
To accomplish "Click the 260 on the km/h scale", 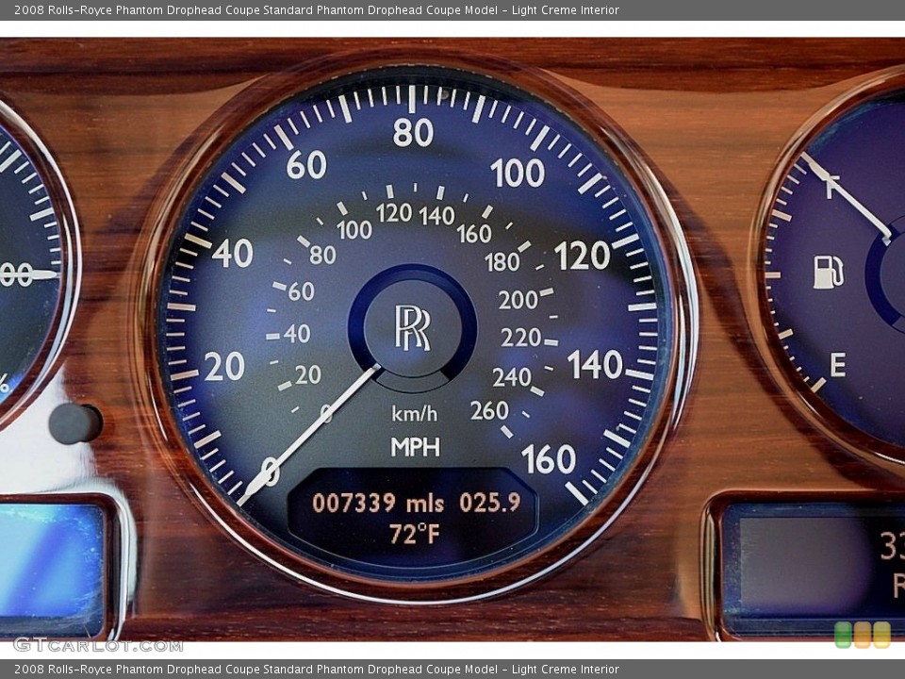I will tap(489, 411).
